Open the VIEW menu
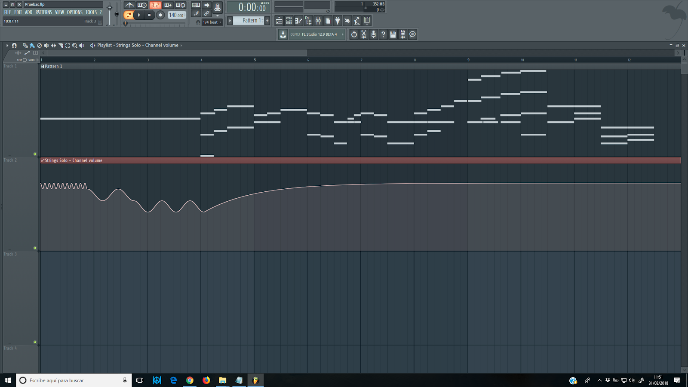Viewport: 688px width, 387px height. click(x=60, y=12)
